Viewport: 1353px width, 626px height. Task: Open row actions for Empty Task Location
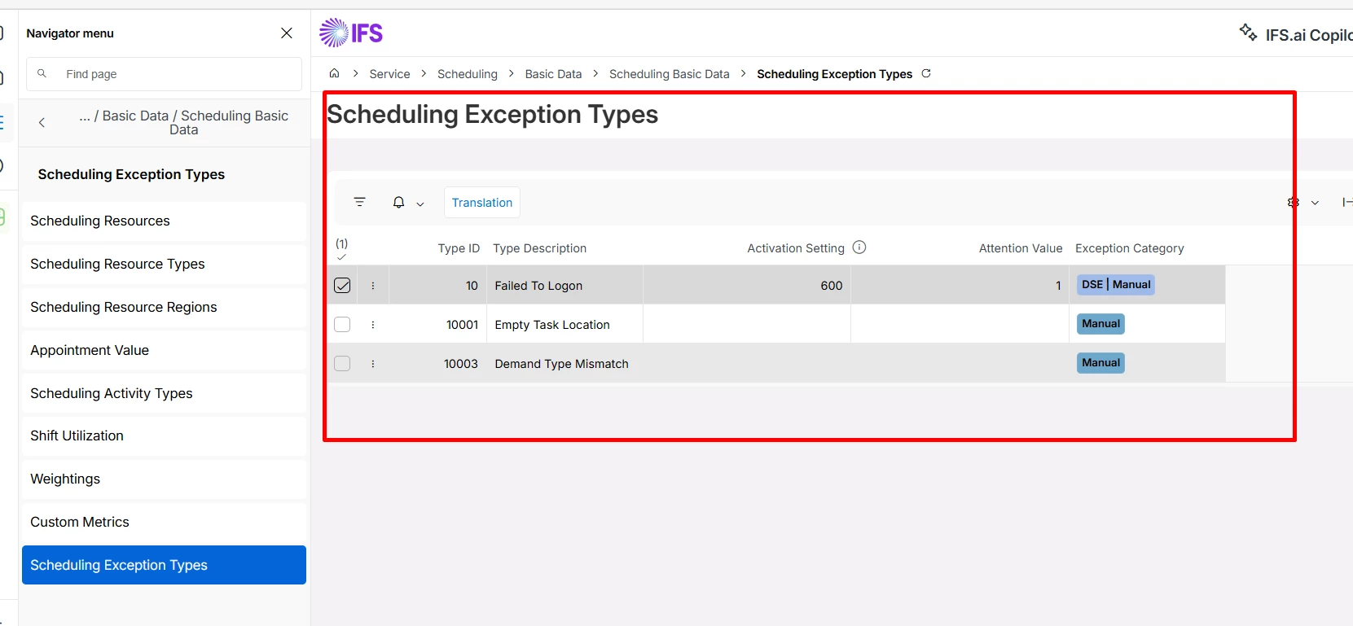(x=373, y=325)
